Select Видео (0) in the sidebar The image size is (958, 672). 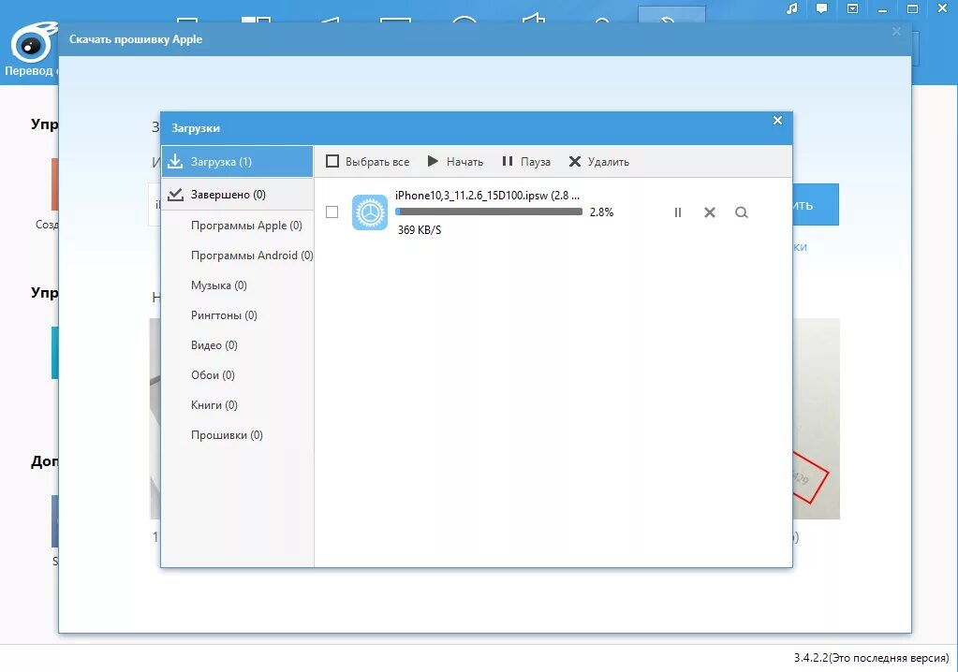214,344
